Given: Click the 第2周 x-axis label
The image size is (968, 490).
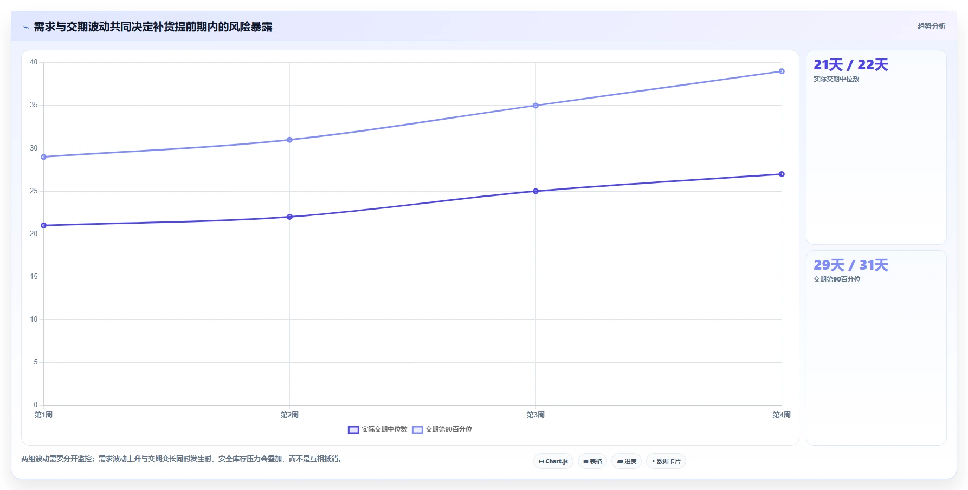Looking at the screenshot, I should point(289,415).
